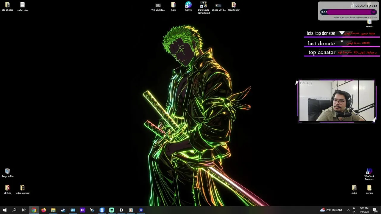Open the purple video editor taskbar icon
This screenshot has height=214, width=381.
82,210
